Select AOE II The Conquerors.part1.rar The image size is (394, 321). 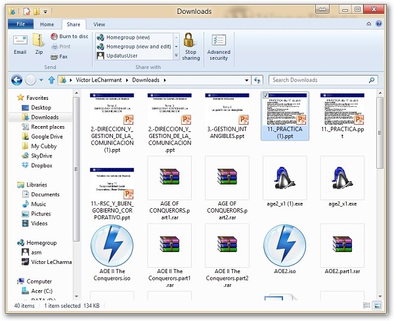click(169, 256)
